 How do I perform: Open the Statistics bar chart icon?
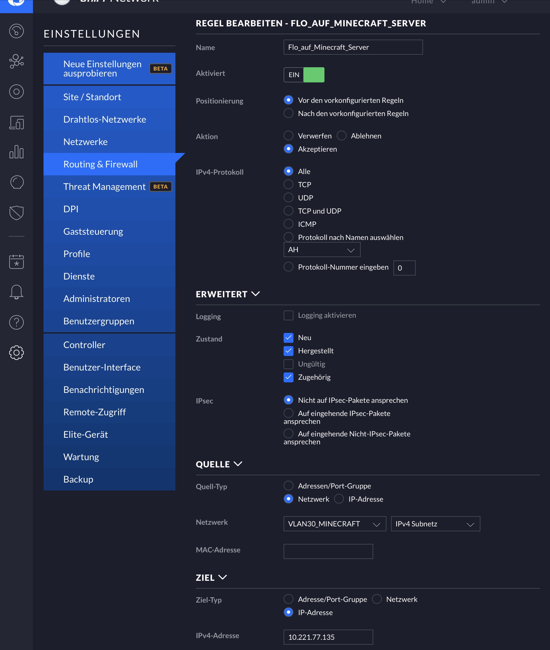pos(16,152)
